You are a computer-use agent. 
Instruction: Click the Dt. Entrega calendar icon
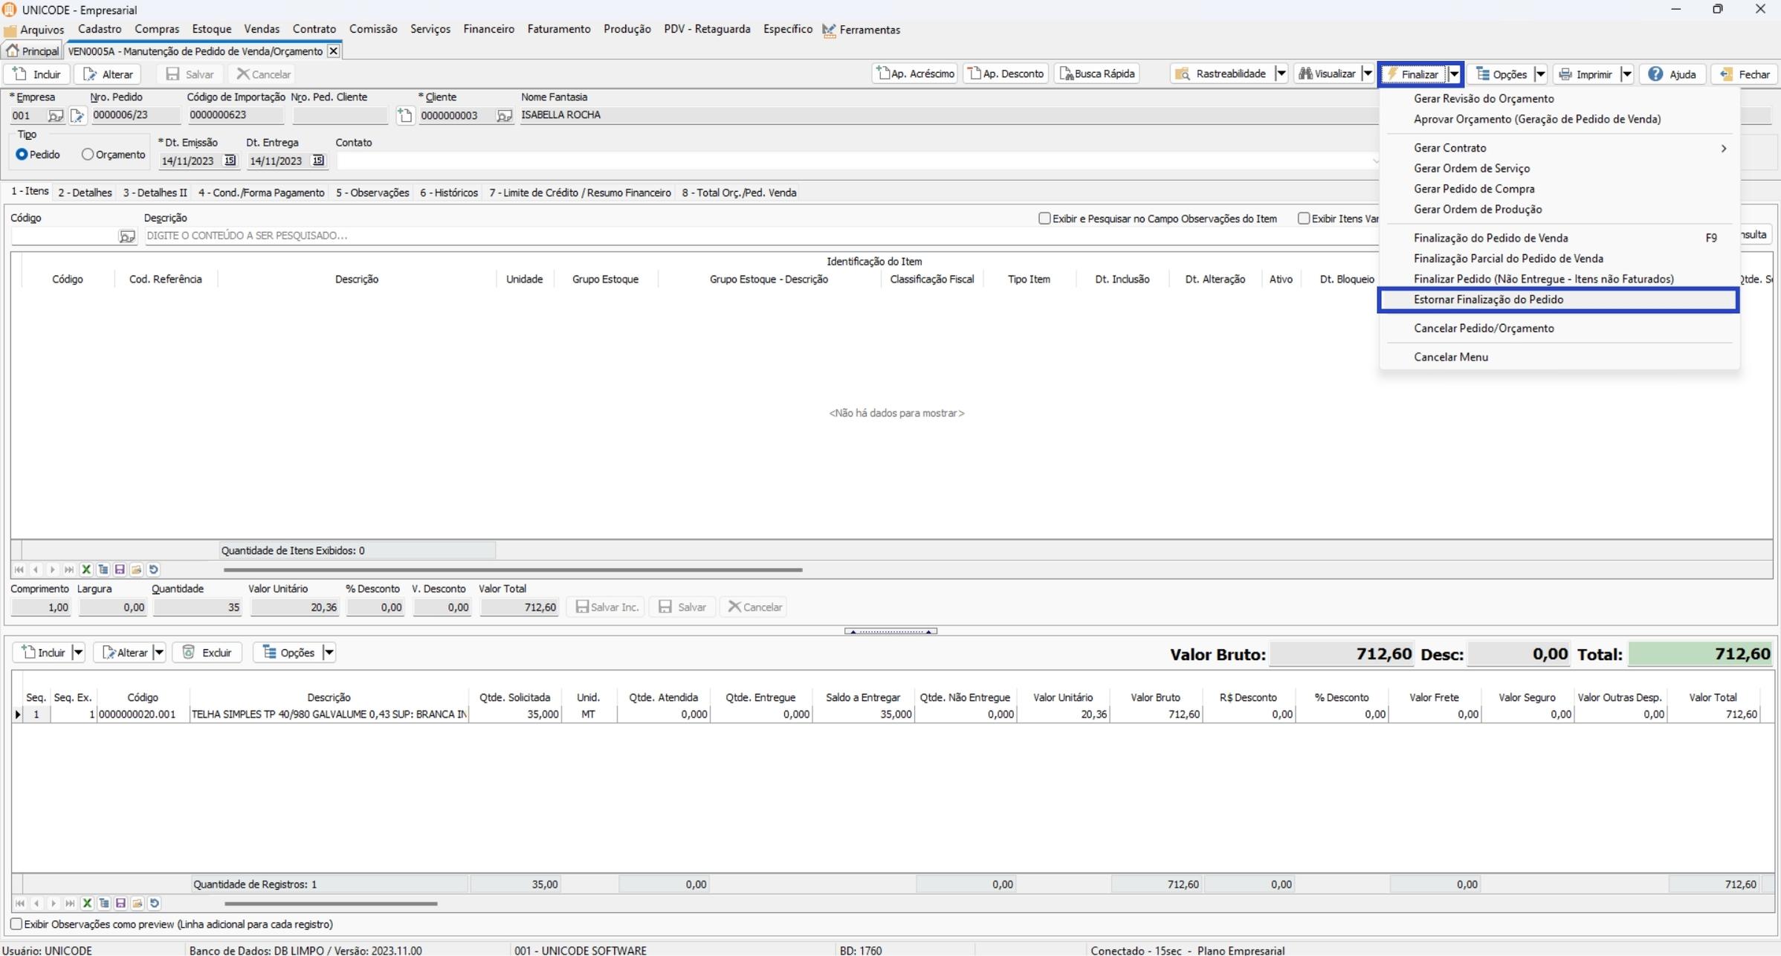tap(318, 161)
